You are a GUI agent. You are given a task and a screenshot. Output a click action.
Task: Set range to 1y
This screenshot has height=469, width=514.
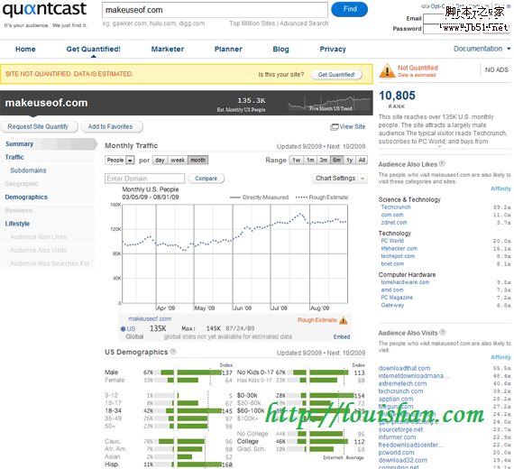(x=350, y=160)
